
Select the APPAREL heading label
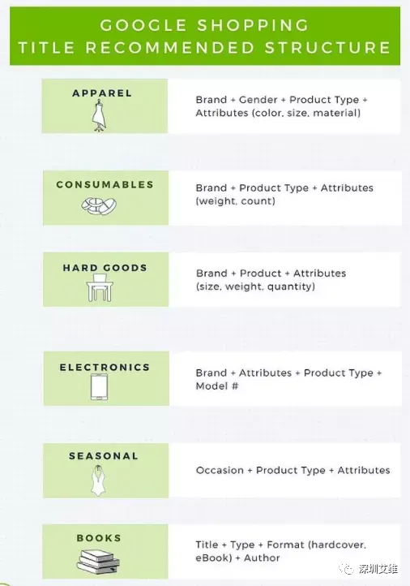coord(102,93)
